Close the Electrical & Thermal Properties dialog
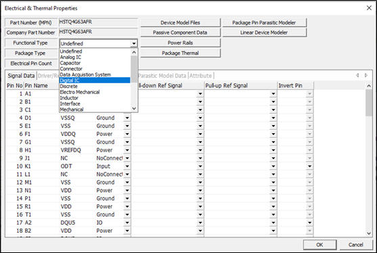The width and height of the screenshot is (377, 253). pyautogui.click(x=369, y=8)
